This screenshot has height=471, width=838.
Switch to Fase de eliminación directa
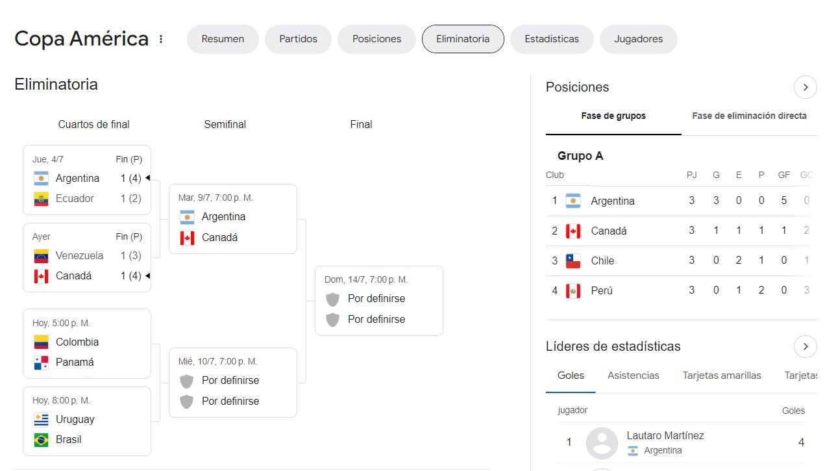749,116
